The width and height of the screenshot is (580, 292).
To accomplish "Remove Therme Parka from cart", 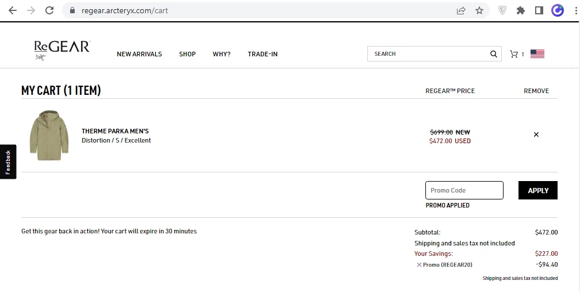I will pos(536,135).
